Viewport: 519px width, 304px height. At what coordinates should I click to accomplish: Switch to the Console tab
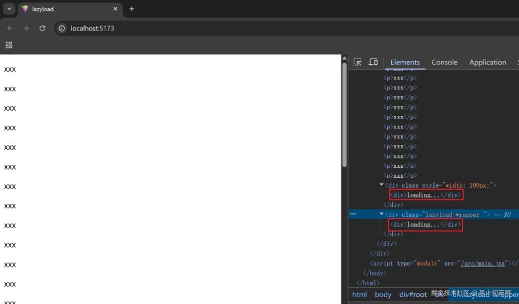pos(444,62)
